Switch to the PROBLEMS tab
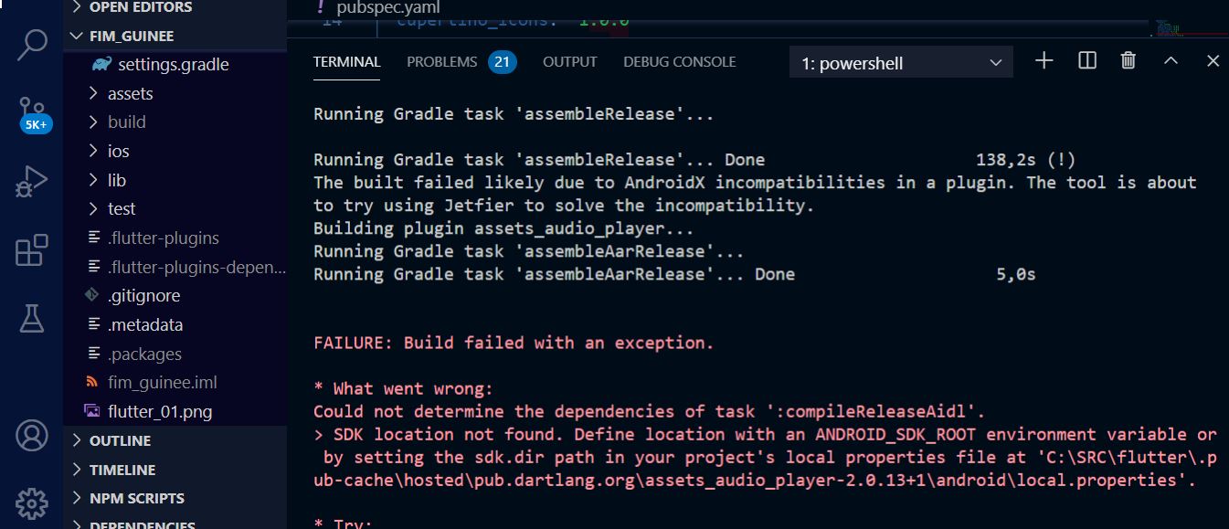1229x529 pixels. coord(442,61)
